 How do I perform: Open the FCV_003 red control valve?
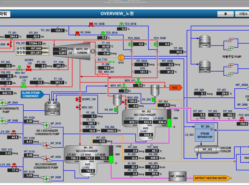pos(242,119)
